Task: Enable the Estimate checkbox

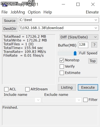Action: click(62, 73)
